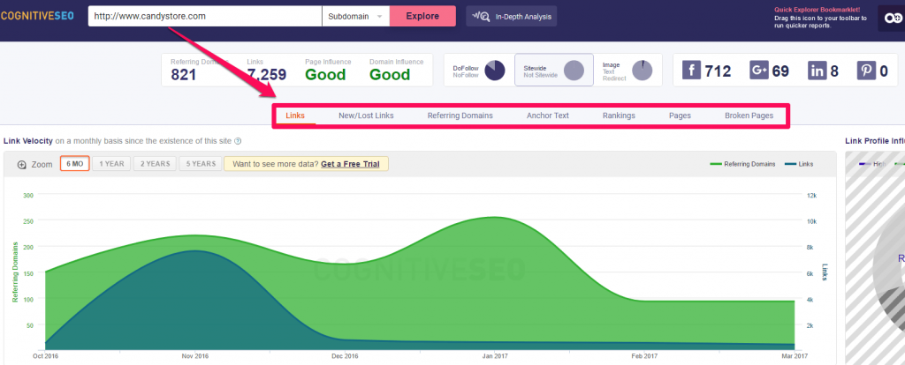Click the Feb 2017 axis label
The width and height of the screenshot is (905, 365).
coord(644,356)
